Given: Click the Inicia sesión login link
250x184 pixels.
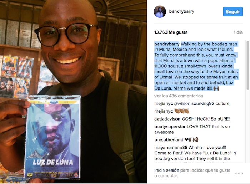Looking at the screenshot, I should pyautogui.click(x=167, y=170).
